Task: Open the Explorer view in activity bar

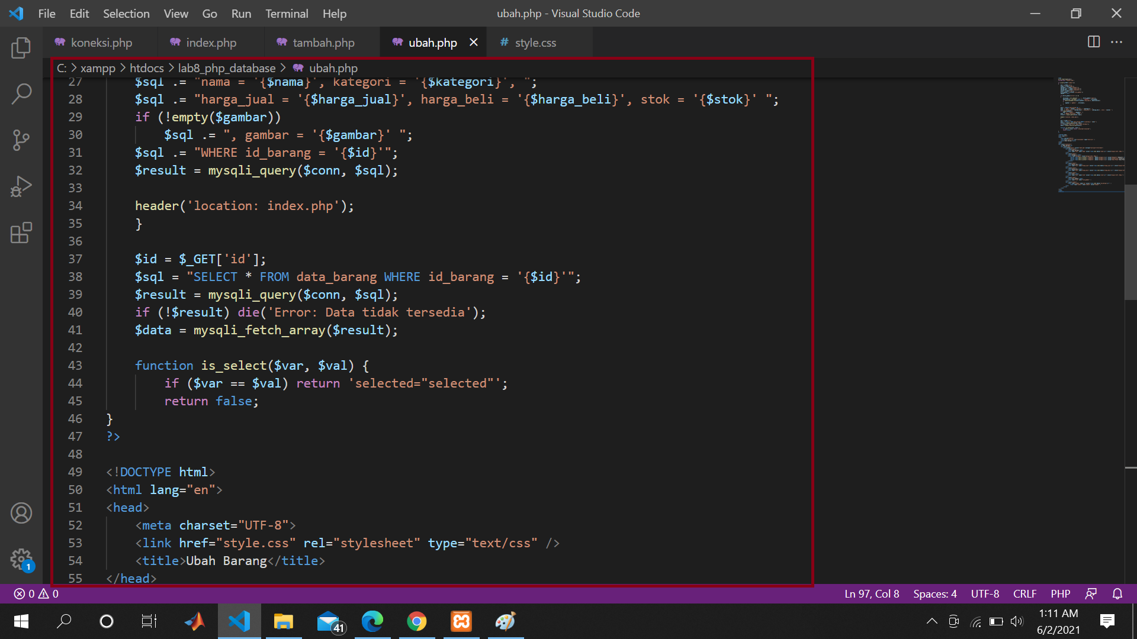Action: [21, 47]
